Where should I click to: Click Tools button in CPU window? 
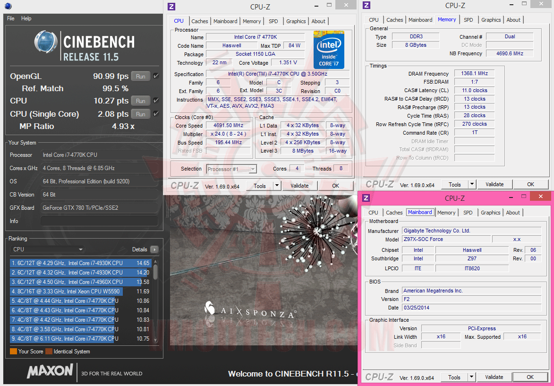[259, 186]
